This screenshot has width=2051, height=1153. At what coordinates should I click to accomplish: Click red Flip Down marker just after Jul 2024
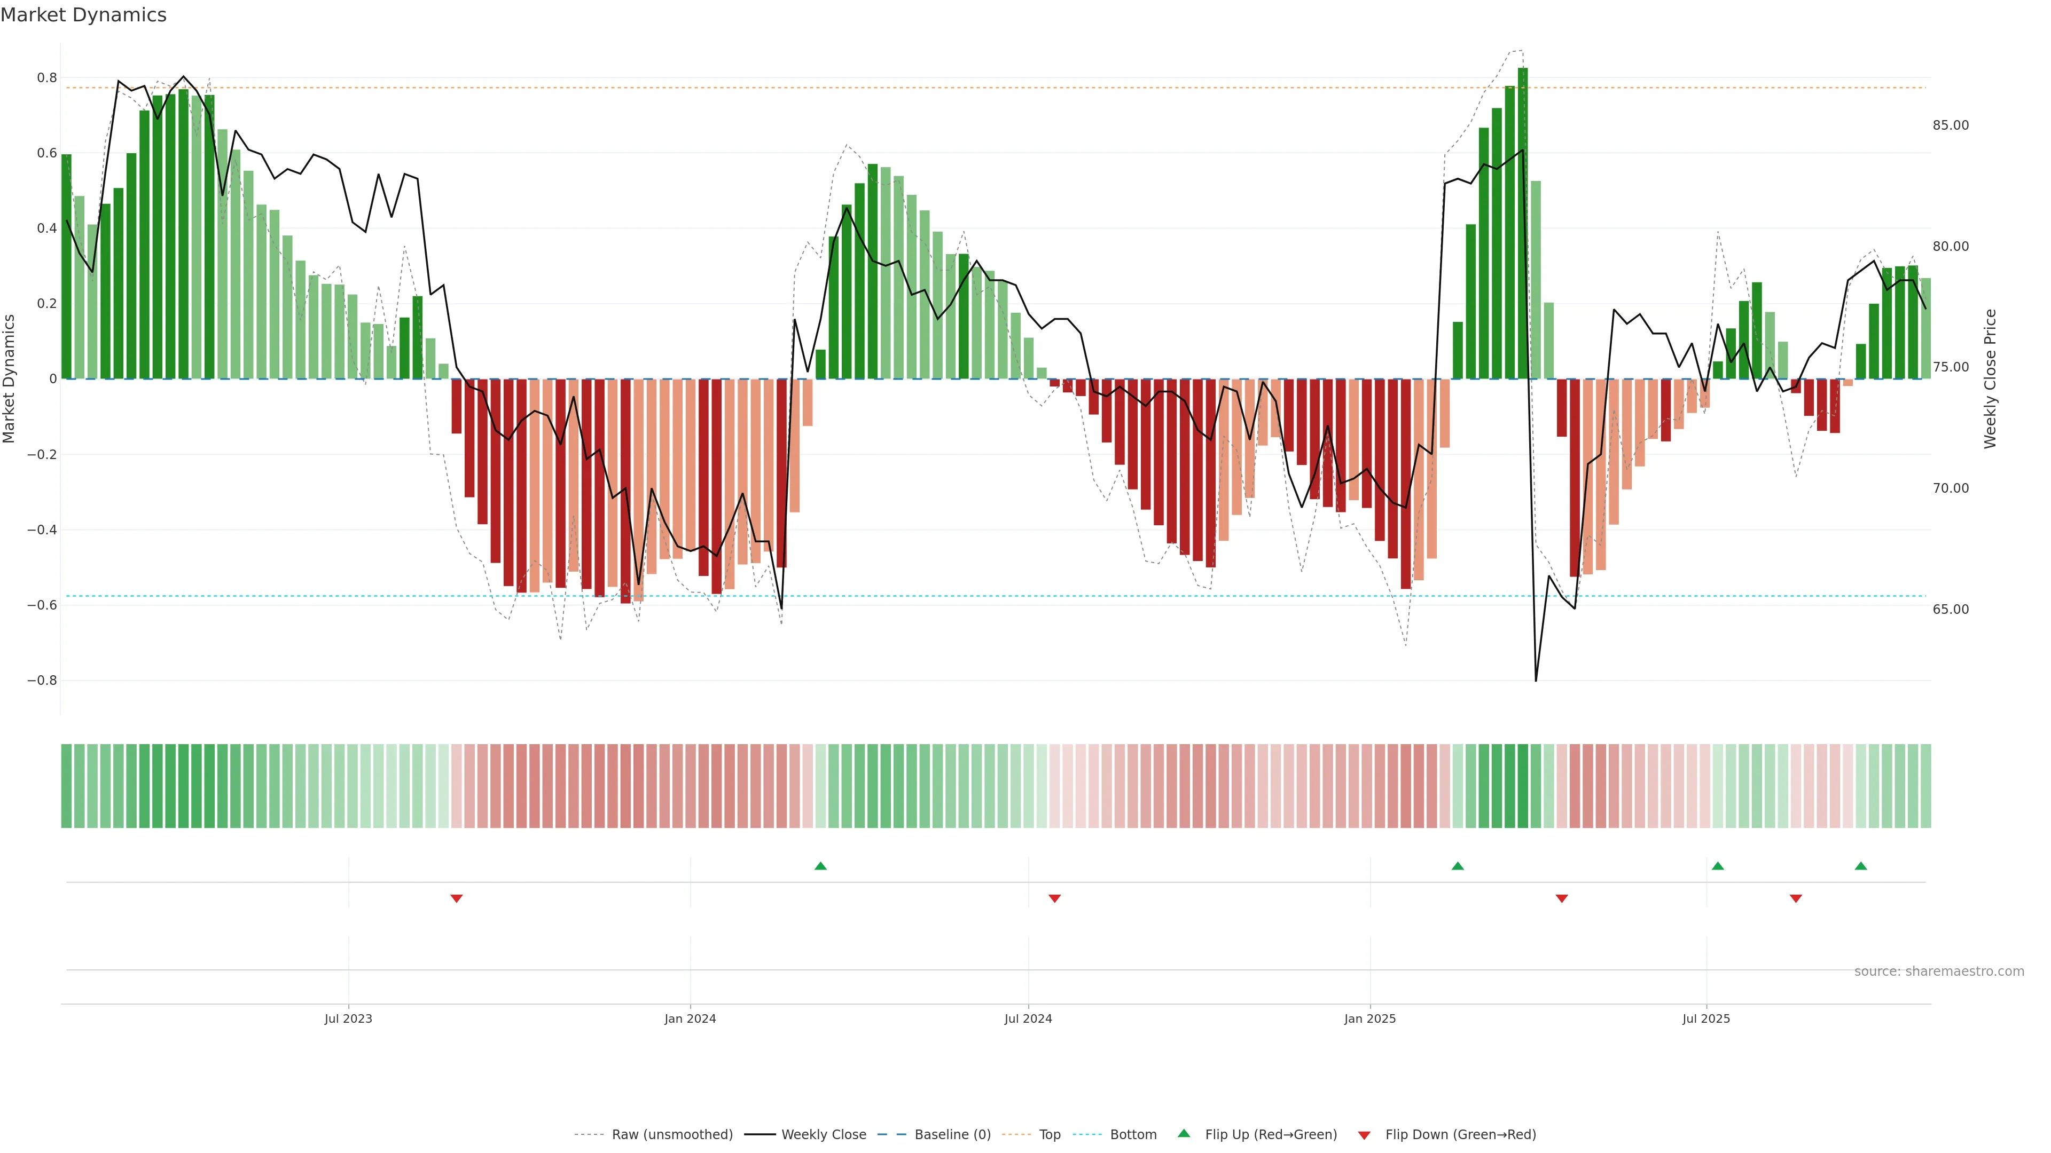tap(1054, 898)
